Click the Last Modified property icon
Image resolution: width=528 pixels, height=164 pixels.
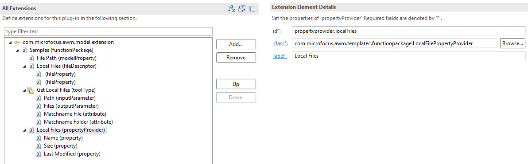[x=39, y=154]
